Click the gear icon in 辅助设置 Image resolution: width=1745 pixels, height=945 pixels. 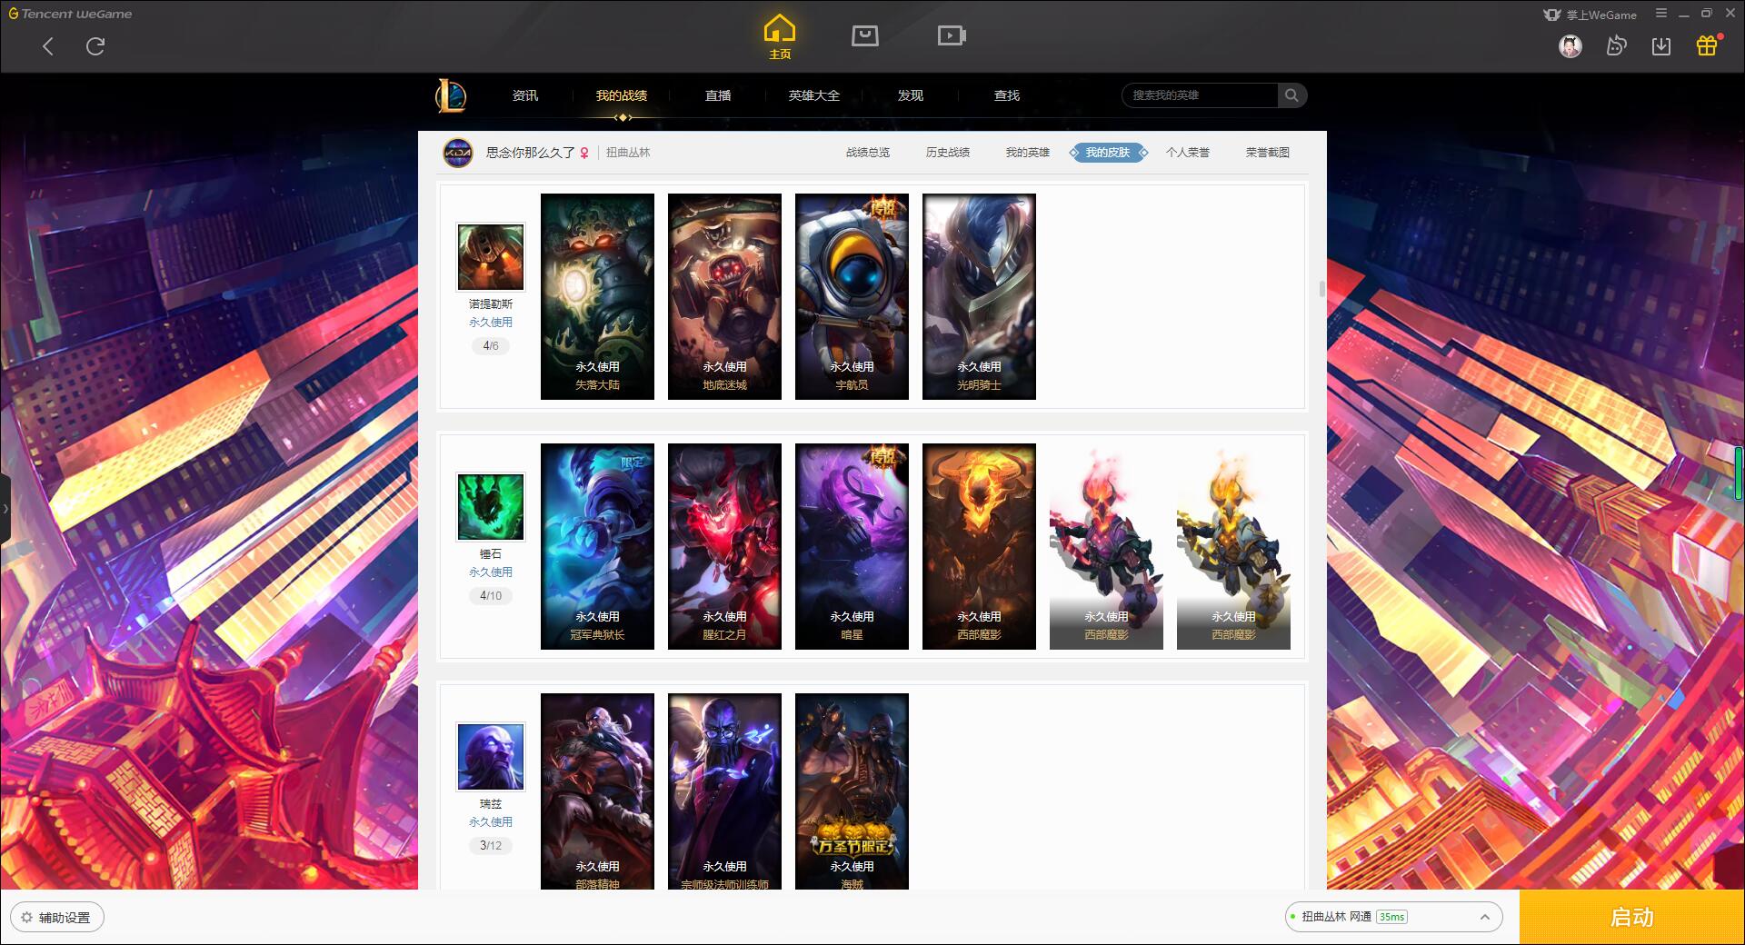coord(26,918)
